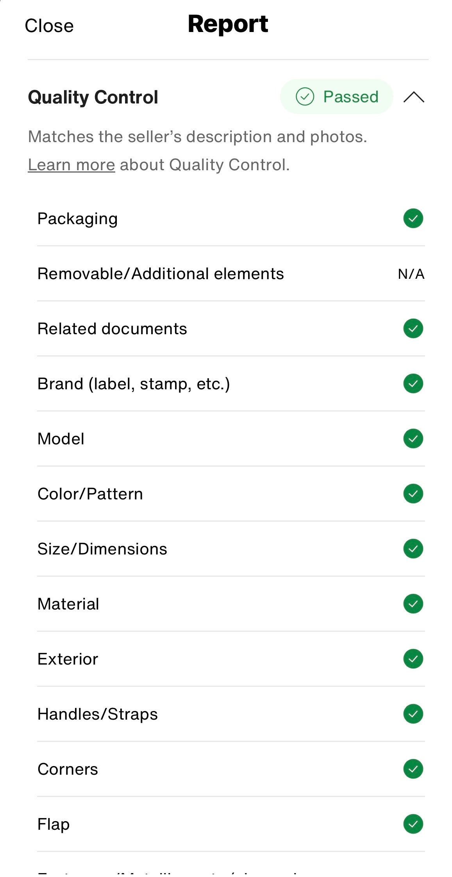Click the Material row green checkmark
This screenshot has width=452, height=877.
(413, 604)
